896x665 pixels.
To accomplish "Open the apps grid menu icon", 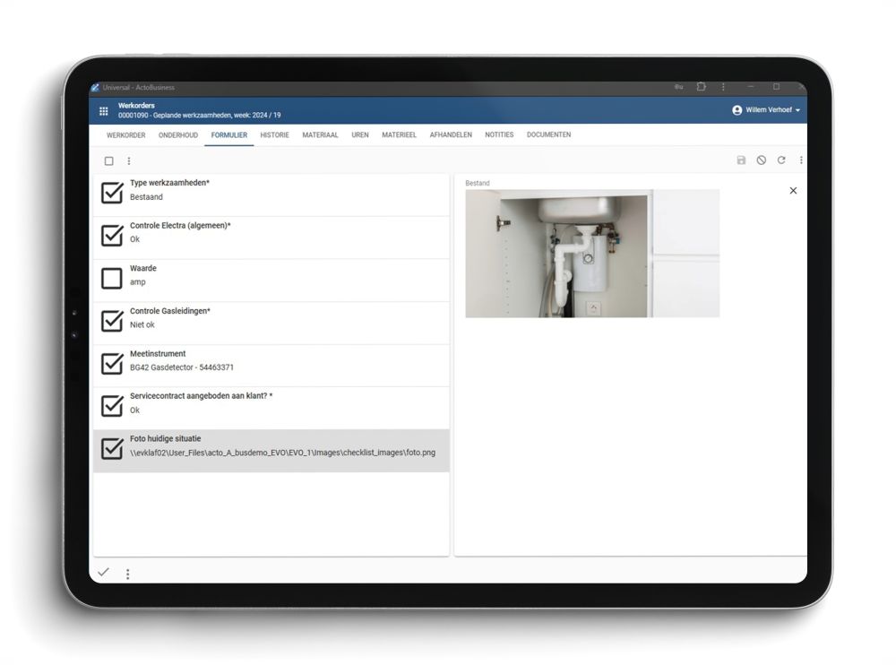I will [103, 111].
